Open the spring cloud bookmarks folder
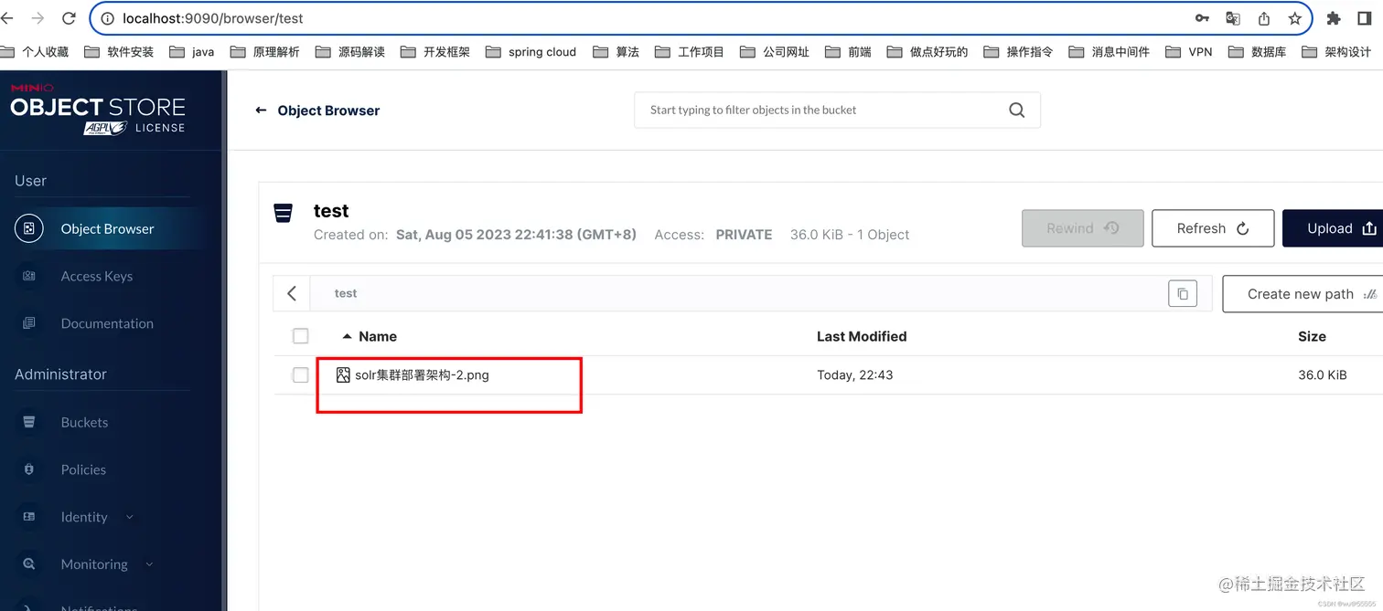Screen dimensions: 1383x611 531,52
